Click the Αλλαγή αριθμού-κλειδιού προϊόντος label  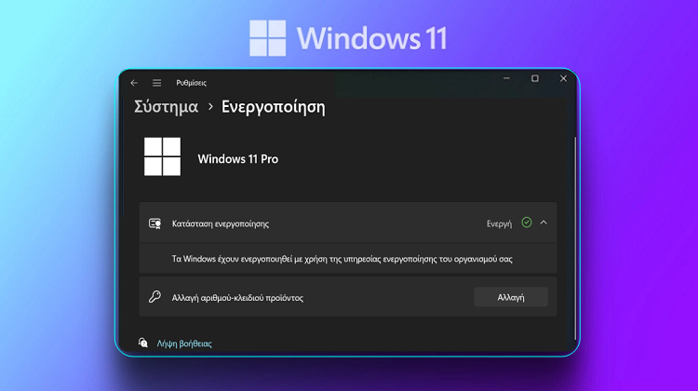[x=237, y=298]
